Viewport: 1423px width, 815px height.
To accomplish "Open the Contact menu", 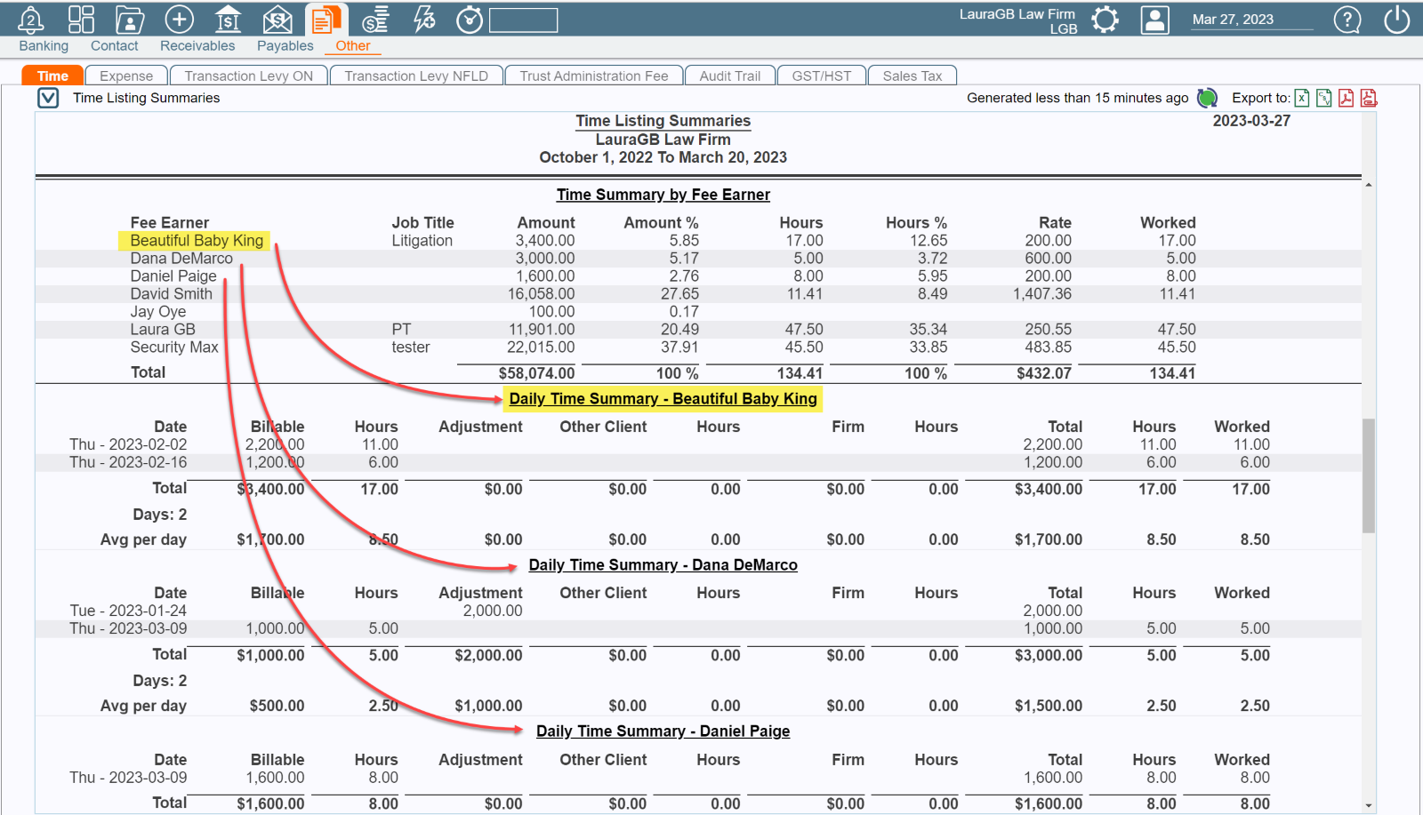I will [x=115, y=46].
